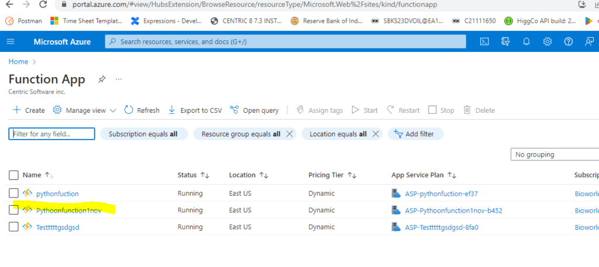599x267 pixels.
Task: Open the HiggCo API build bookmark
Action: coord(540,21)
